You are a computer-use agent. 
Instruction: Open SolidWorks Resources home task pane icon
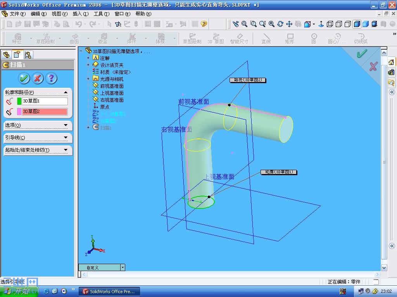tap(391, 62)
